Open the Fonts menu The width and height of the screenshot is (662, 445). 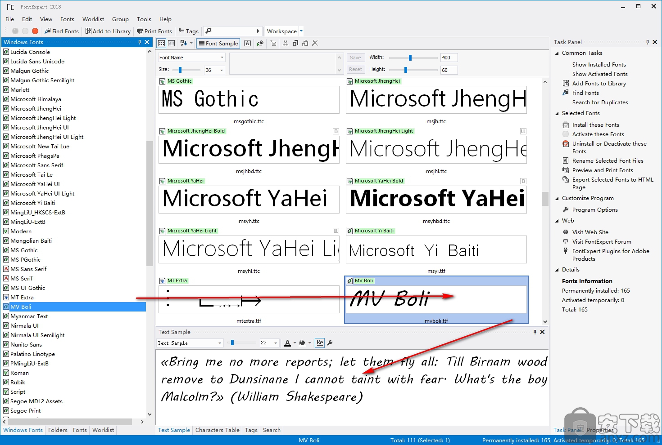(x=67, y=19)
